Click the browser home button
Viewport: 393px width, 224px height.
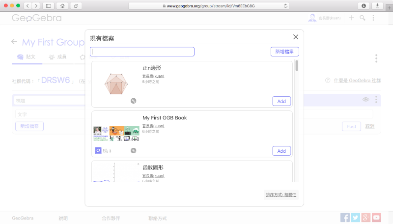[x=62, y=6]
